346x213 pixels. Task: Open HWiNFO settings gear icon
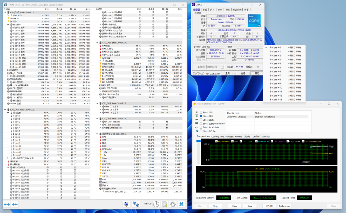173,204
